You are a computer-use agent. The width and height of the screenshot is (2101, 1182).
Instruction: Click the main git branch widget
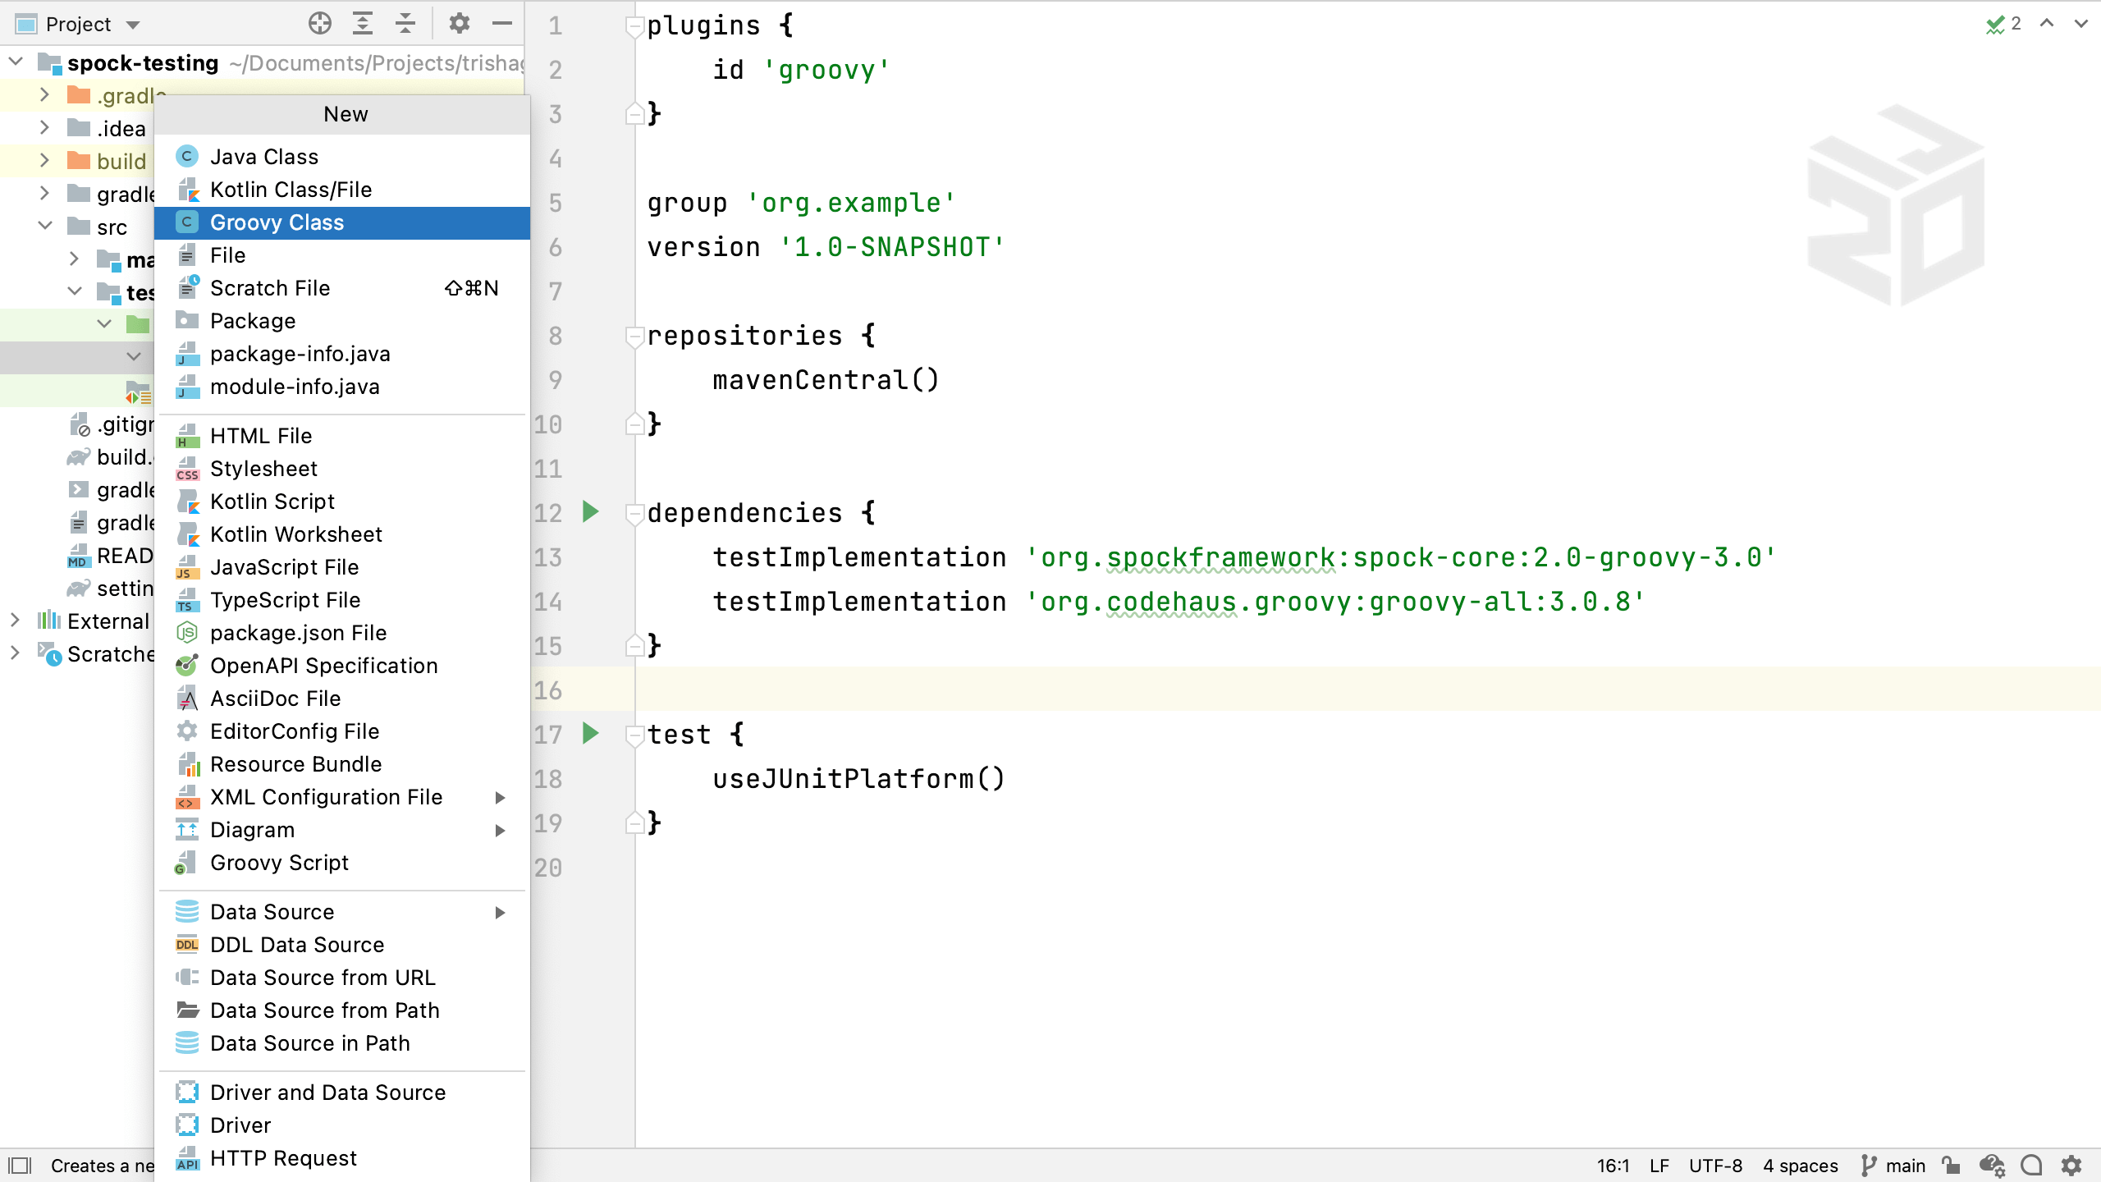pyautogui.click(x=1894, y=1166)
